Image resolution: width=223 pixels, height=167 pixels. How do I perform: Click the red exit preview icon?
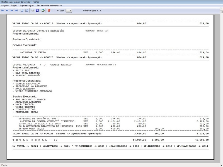tap(49, 11)
